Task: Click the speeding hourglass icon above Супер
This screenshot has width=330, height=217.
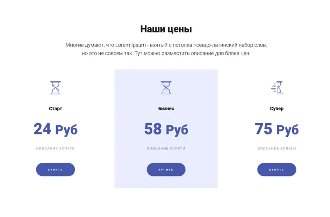Action: 277,88
